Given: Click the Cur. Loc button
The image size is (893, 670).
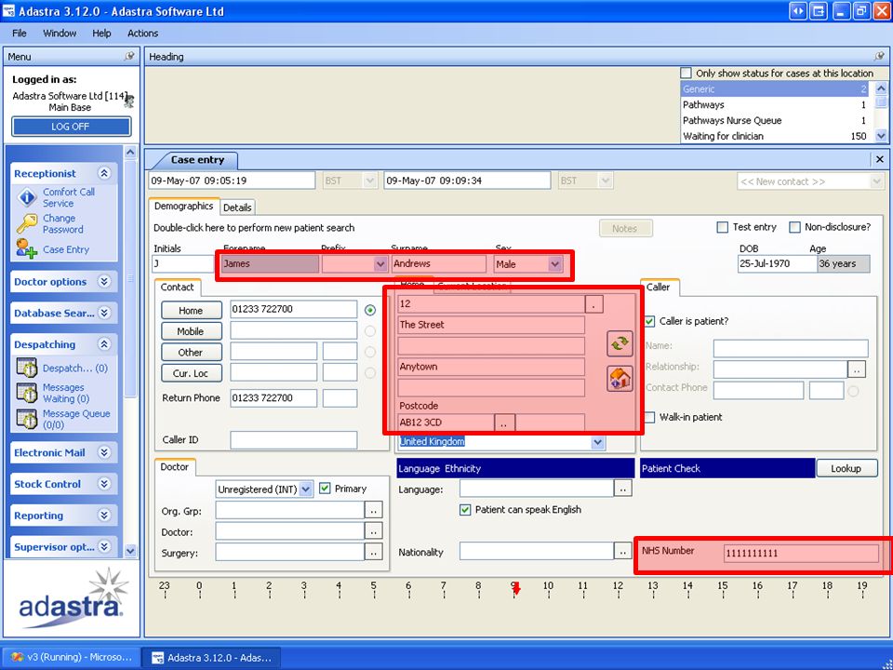Looking at the screenshot, I should pos(192,374).
